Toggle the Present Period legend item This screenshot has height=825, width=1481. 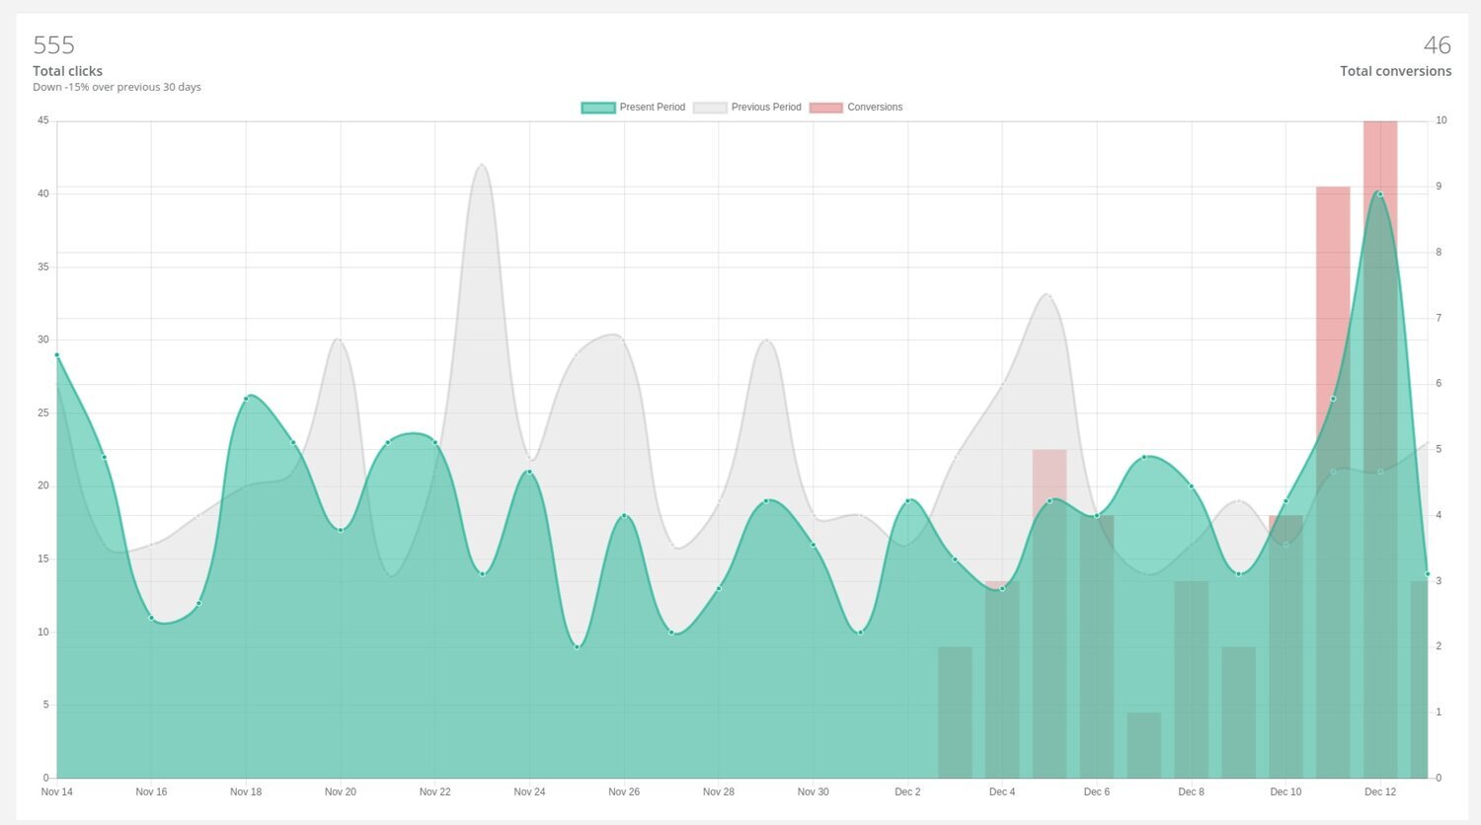point(652,108)
